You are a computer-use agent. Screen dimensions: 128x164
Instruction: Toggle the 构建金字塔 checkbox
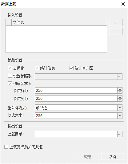pyautogui.click(x=10, y=84)
